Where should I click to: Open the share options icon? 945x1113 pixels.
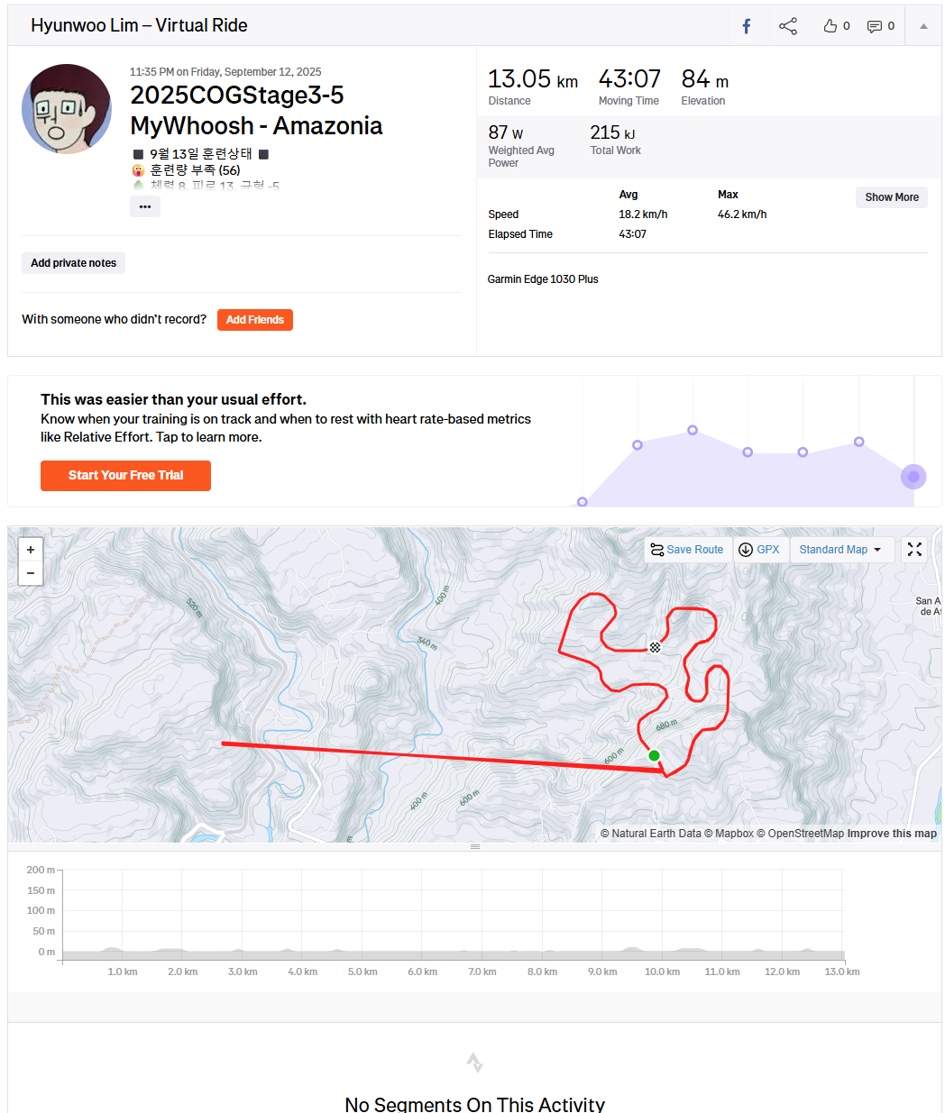coord(788,26)
